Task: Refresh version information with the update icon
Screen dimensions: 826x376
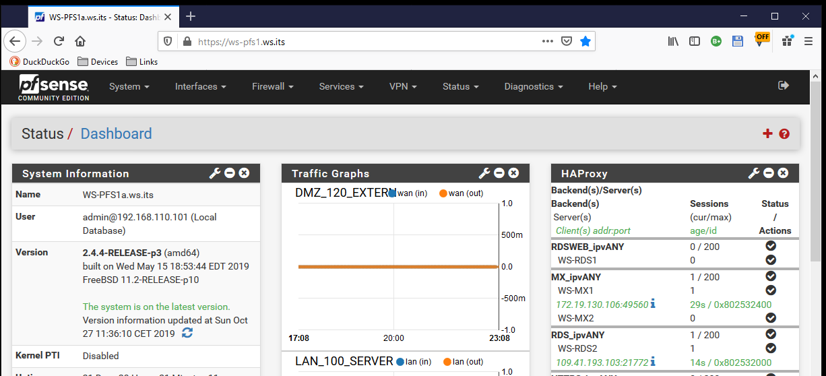Action: tap(187, 333)
